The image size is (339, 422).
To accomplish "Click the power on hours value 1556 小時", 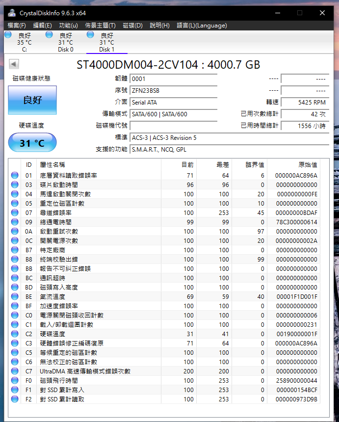I will point(305,126).
